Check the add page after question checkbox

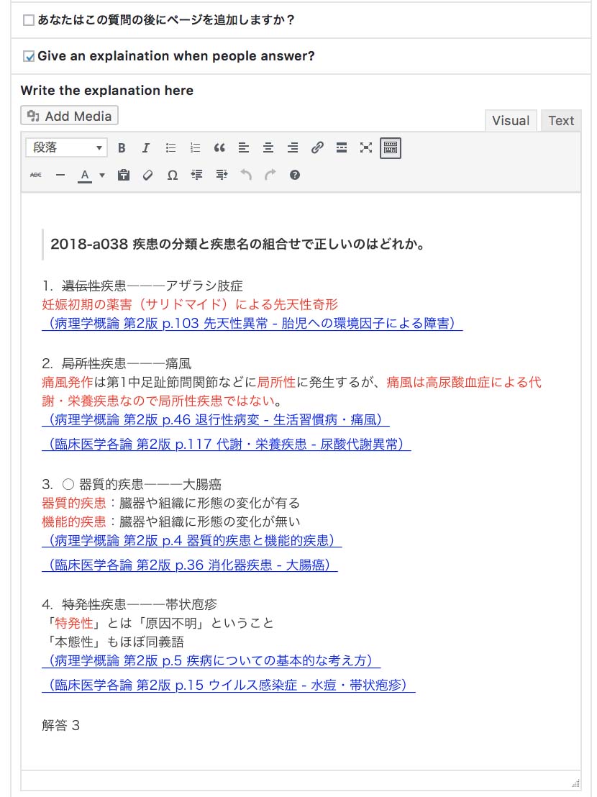tap(29, 20)
